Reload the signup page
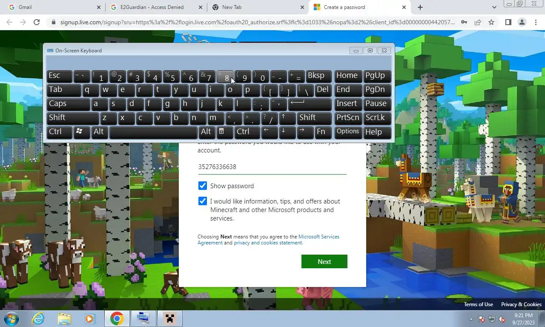Image resolution: width=545 pixels, height=327 pixels. pyautogui.click(x=37, y=22)
